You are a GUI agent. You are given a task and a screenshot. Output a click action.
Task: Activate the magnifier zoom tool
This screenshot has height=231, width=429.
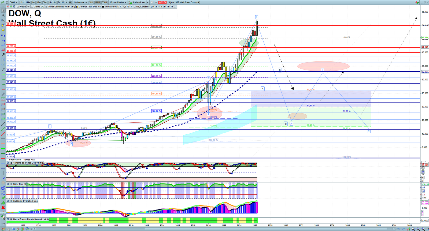[x=3, y=15]
